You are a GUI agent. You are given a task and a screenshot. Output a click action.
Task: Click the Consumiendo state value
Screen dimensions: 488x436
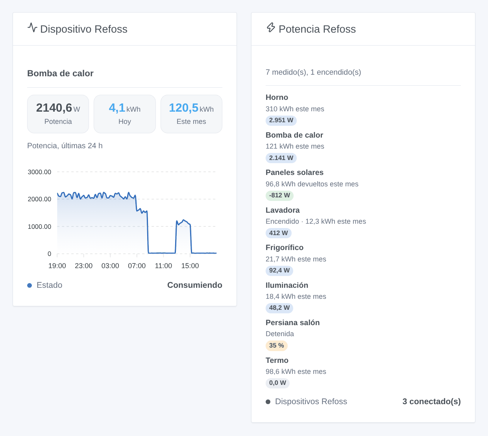coord(195,285)
